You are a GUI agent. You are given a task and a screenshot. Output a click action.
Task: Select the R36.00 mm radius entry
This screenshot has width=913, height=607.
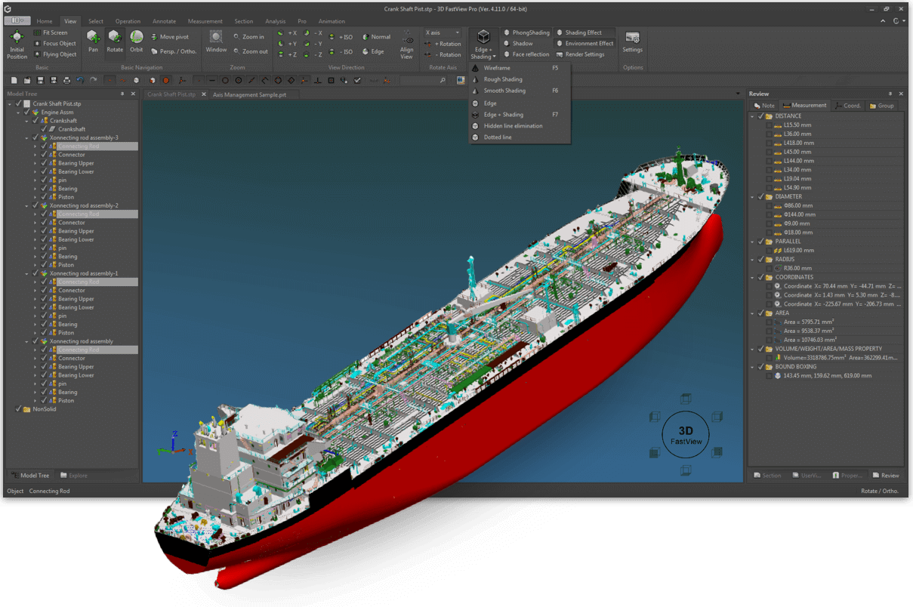pos(797,268)
